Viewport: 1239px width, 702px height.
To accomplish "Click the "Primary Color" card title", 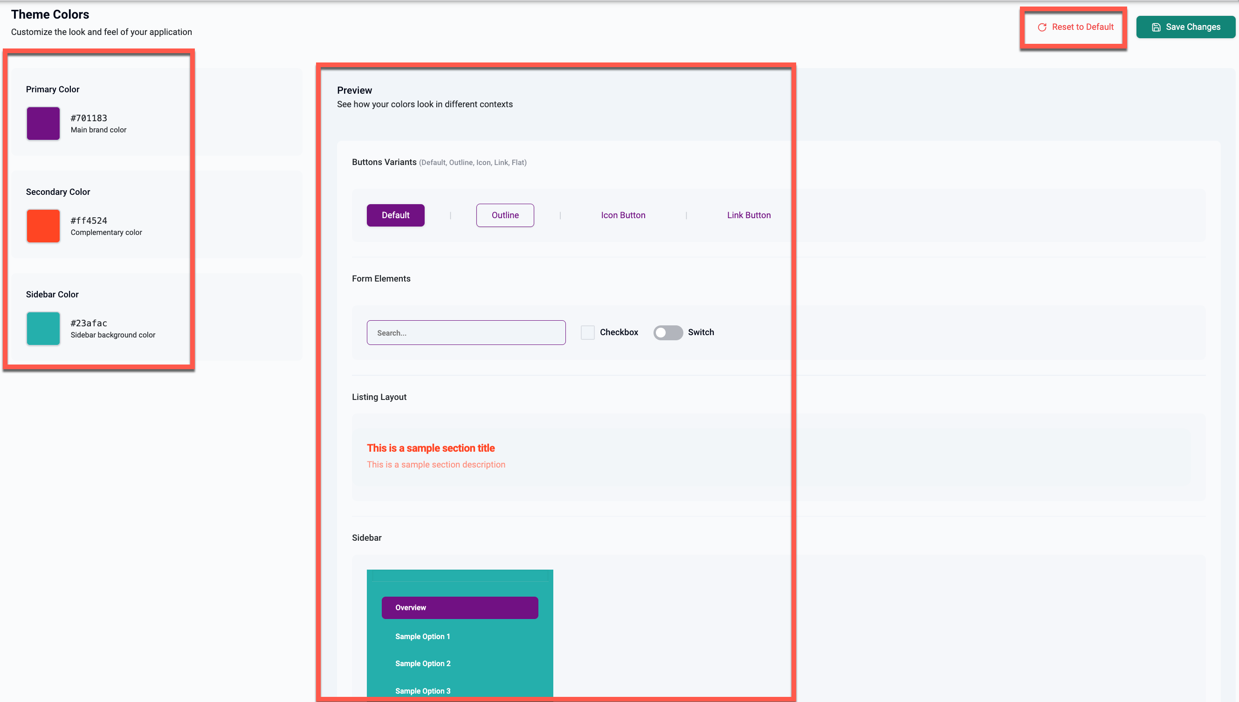I will click(53, 89).
